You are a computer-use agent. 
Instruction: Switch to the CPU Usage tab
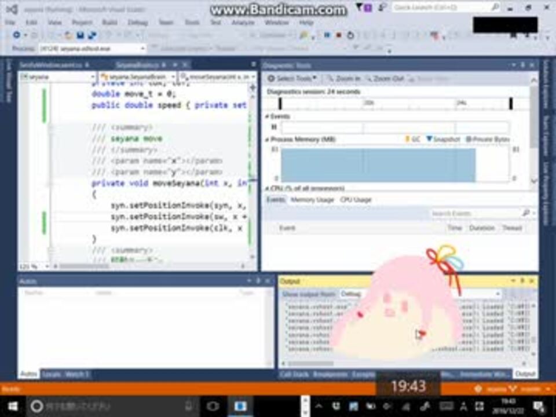tap(356, 199)
